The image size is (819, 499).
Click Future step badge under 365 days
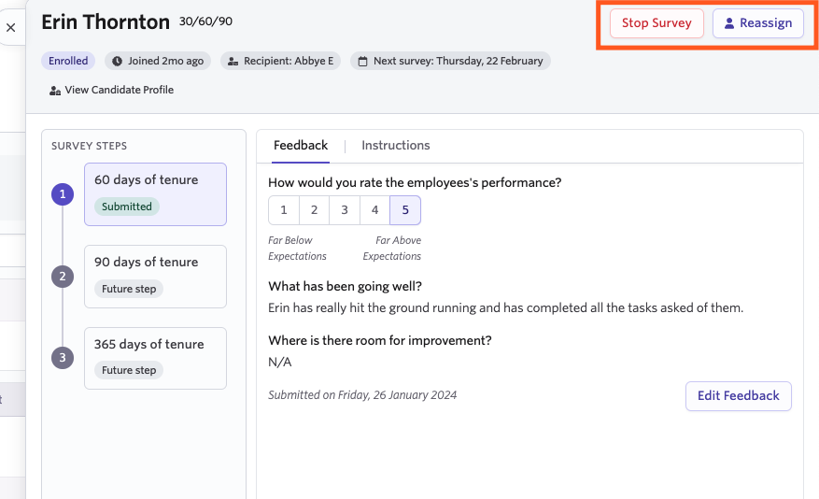coord(129,370)
